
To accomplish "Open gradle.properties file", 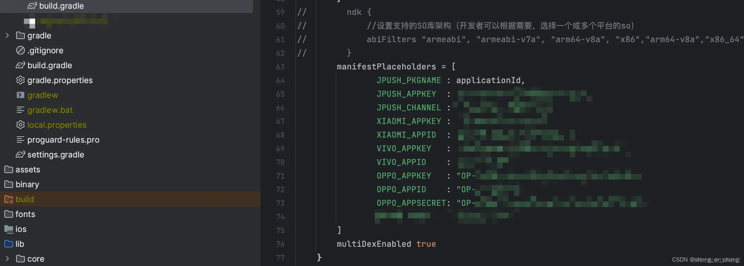I will pos(60,80).
